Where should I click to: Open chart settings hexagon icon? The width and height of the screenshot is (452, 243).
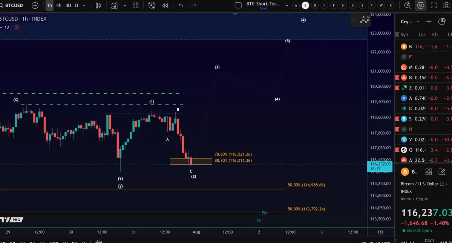pos(421,6)
